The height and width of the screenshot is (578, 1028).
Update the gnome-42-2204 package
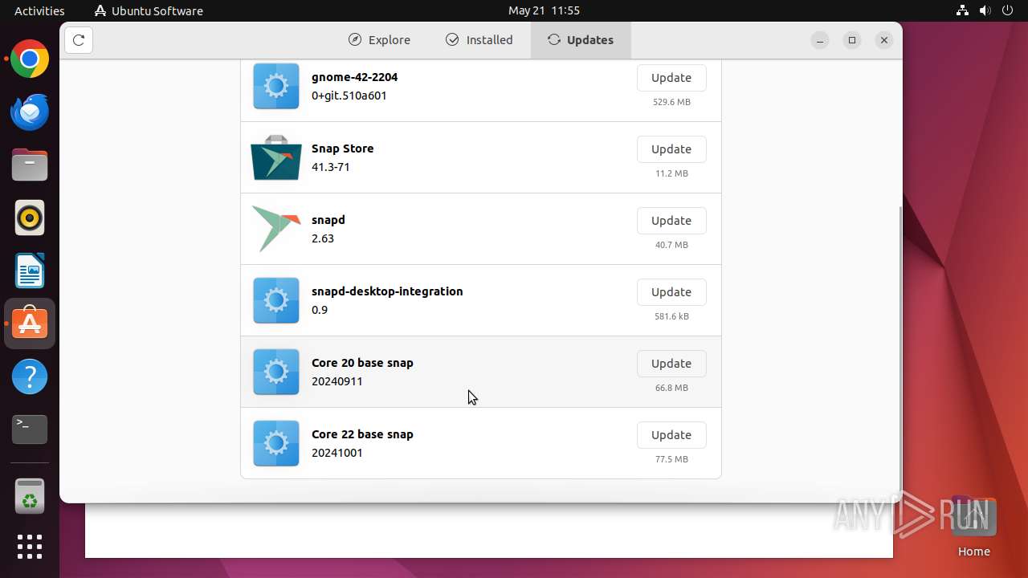(671, 78)
